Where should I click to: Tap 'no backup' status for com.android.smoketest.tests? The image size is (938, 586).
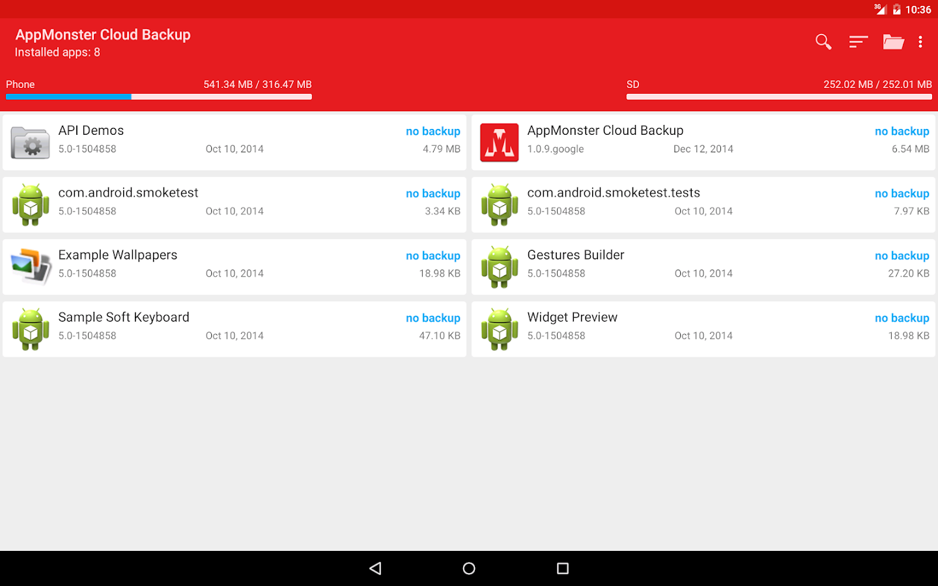(x=902, y=194)
